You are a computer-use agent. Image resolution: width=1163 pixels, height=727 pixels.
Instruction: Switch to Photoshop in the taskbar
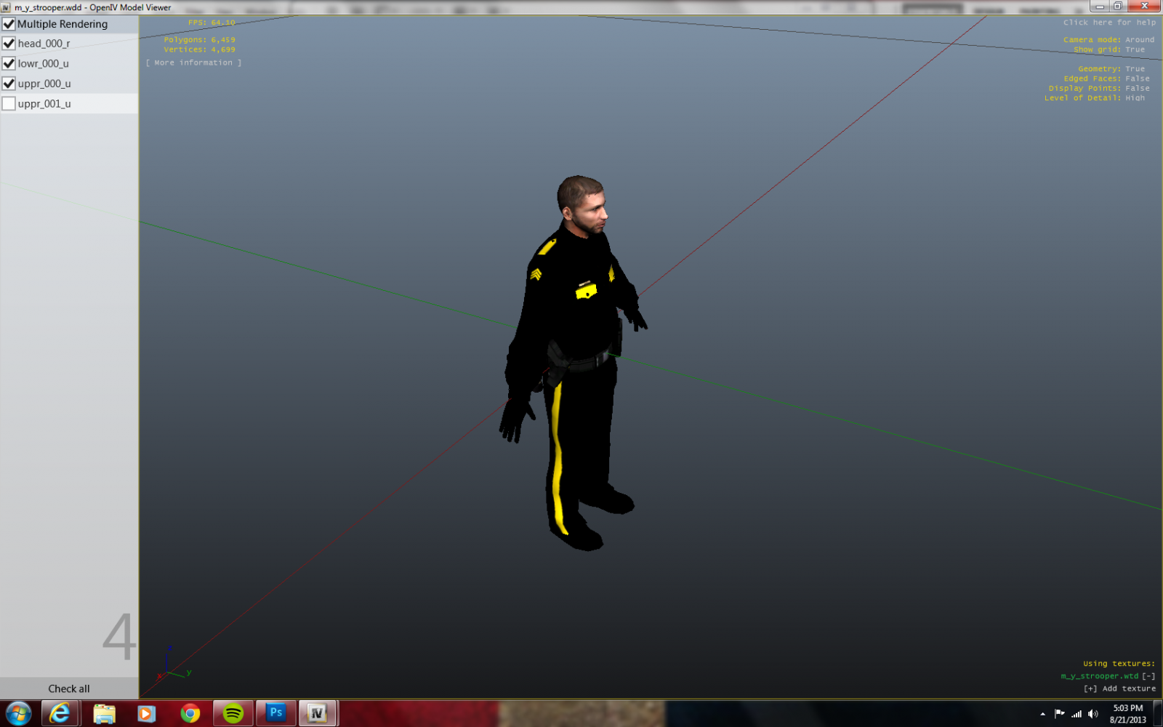276,713
